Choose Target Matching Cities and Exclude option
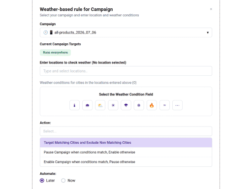252x189 pixels. pos(126,143)
